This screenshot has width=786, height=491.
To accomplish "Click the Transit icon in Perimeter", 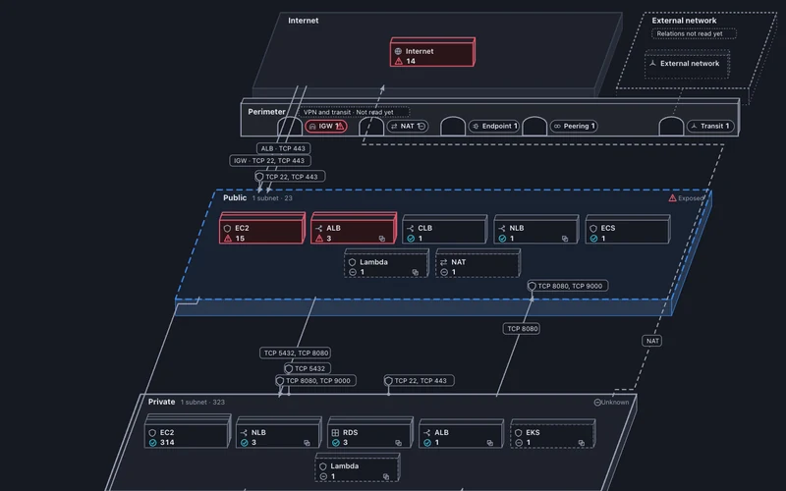I will (695, 127).
